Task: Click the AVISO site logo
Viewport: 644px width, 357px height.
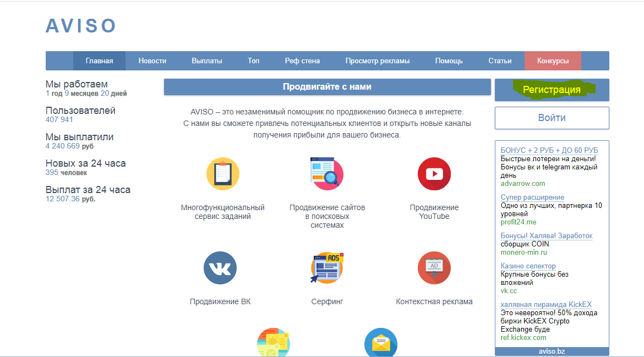Action: (80, 26)
